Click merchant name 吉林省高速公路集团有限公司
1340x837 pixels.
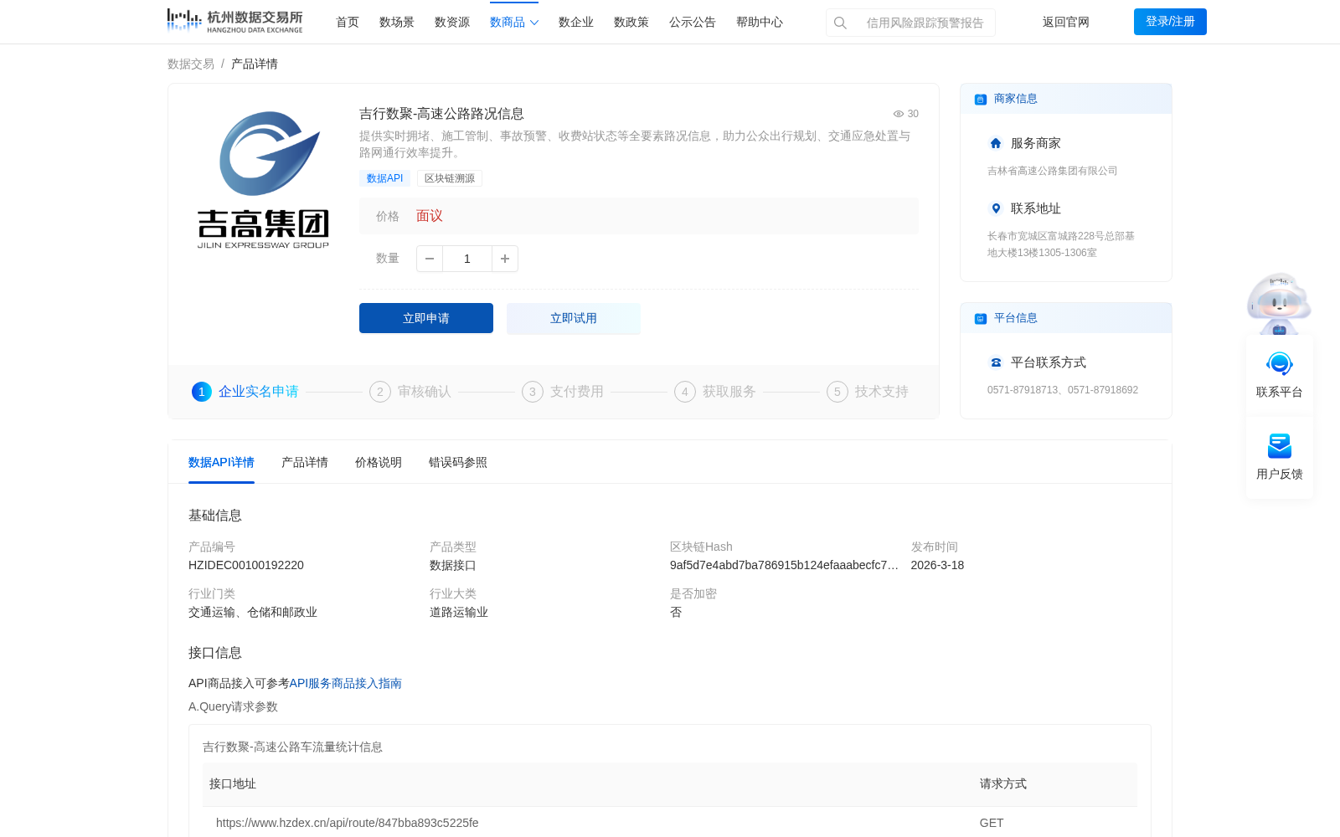coord(1053,171)
